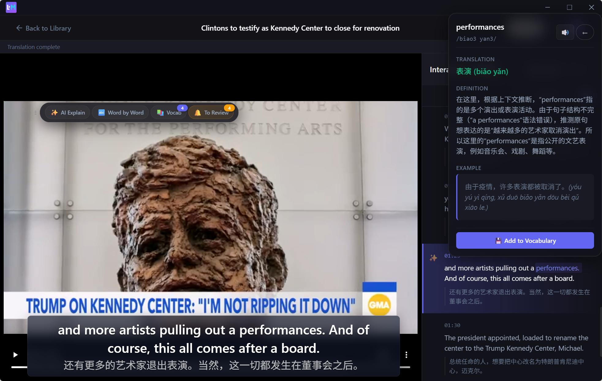
Task: Play the video
Action: tap(15, 355)
